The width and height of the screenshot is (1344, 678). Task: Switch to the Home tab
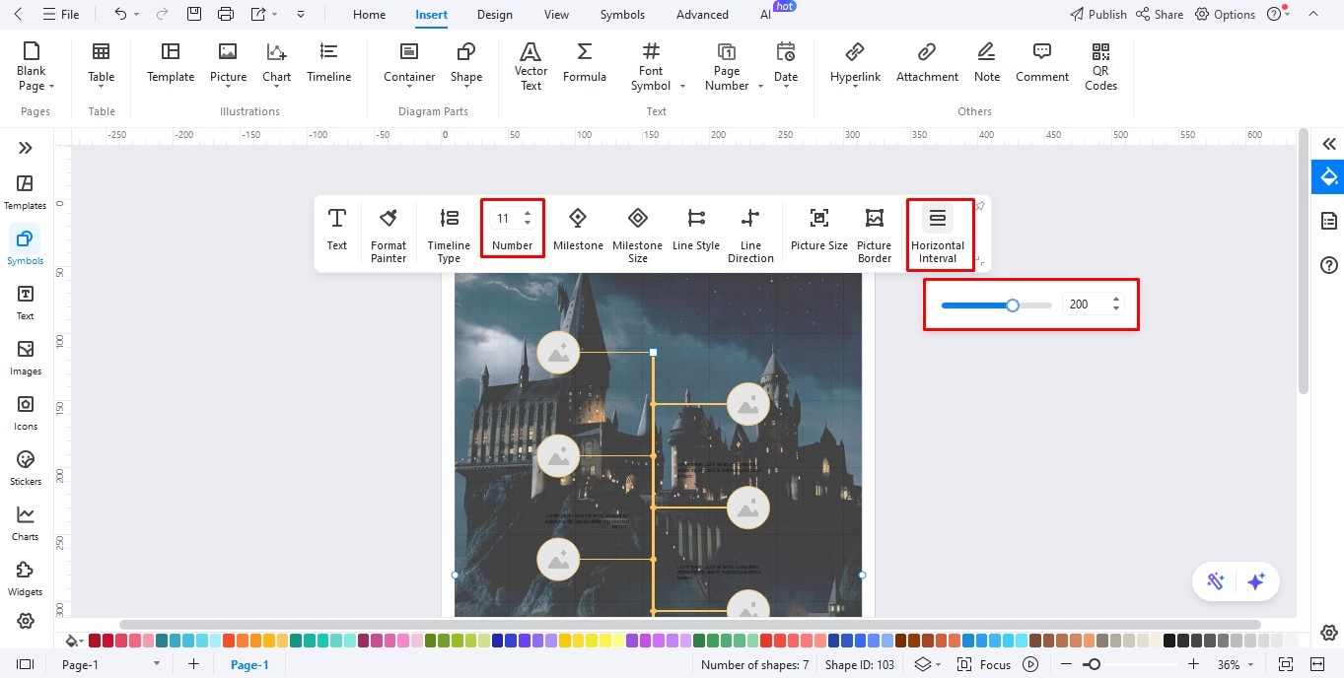pos(369,15)
